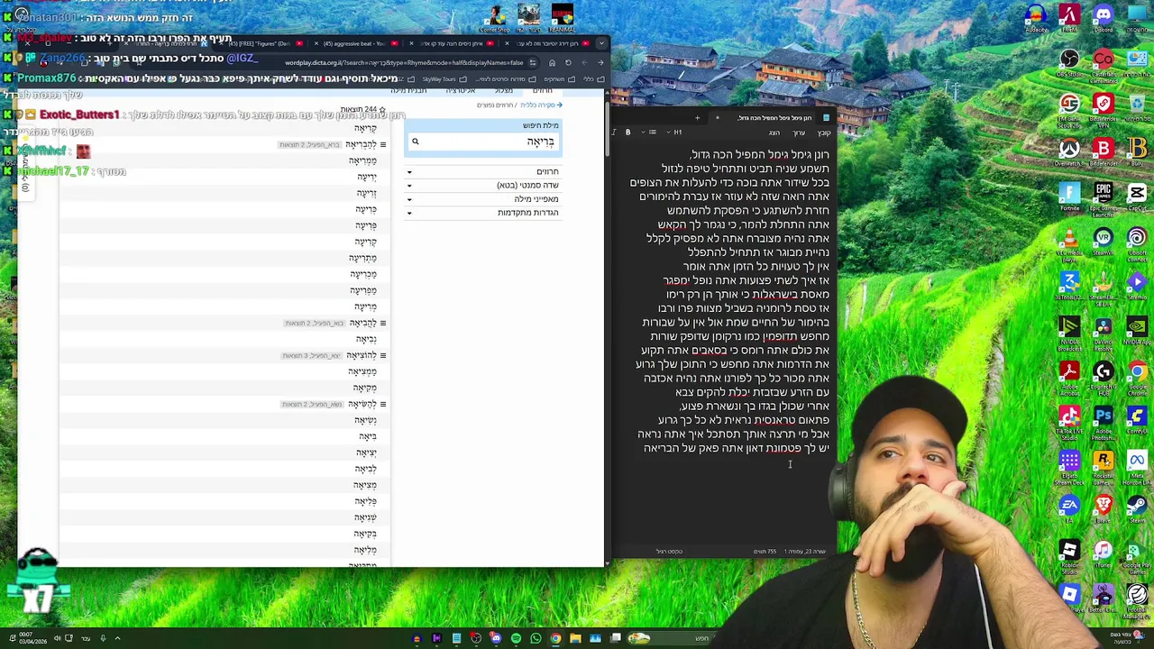The width and height of the screenshot is (1154, 649).
Task: Expand the חרוזים filter section
Action: 485,171
